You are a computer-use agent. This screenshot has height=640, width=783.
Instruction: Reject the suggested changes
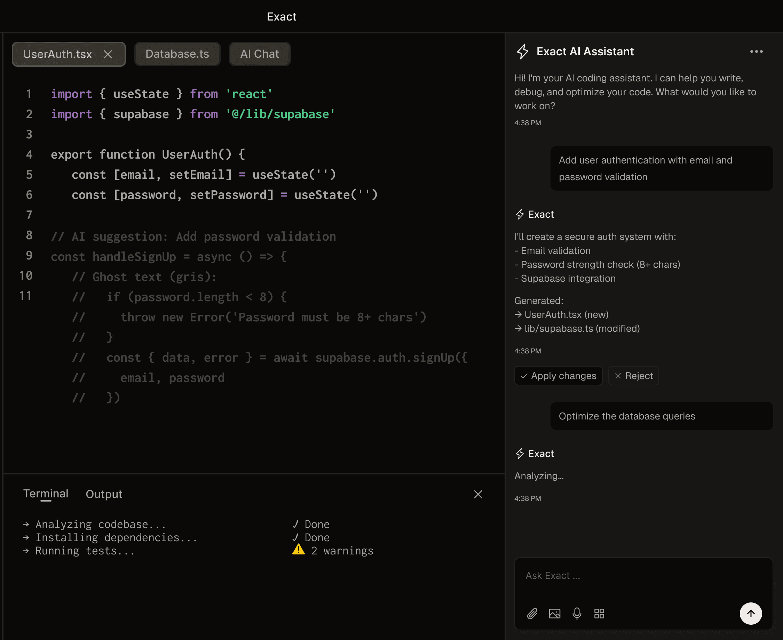coord(633,376)
